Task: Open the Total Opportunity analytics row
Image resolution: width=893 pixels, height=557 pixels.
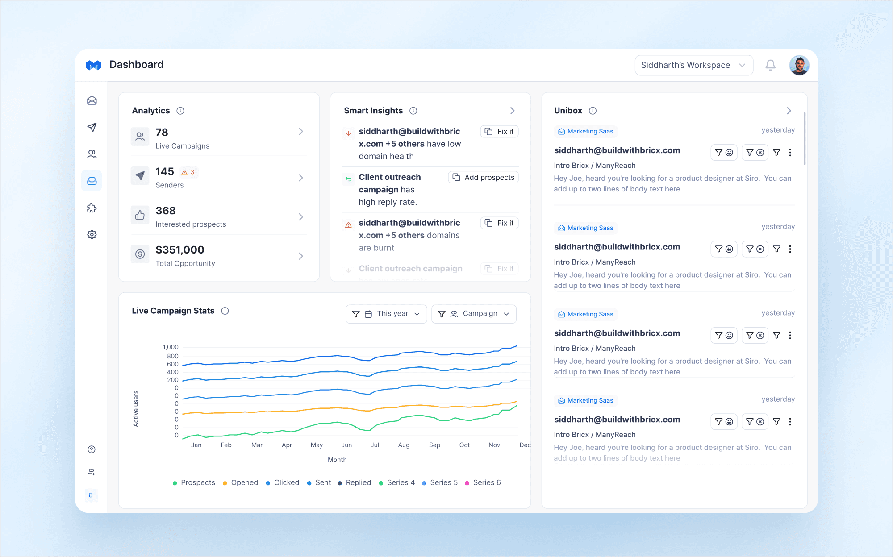Action: 218,255
